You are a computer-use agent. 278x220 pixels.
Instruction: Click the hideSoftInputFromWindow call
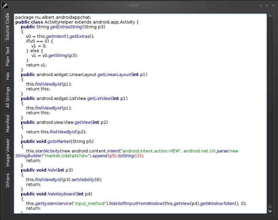click(x=136, y=204)
